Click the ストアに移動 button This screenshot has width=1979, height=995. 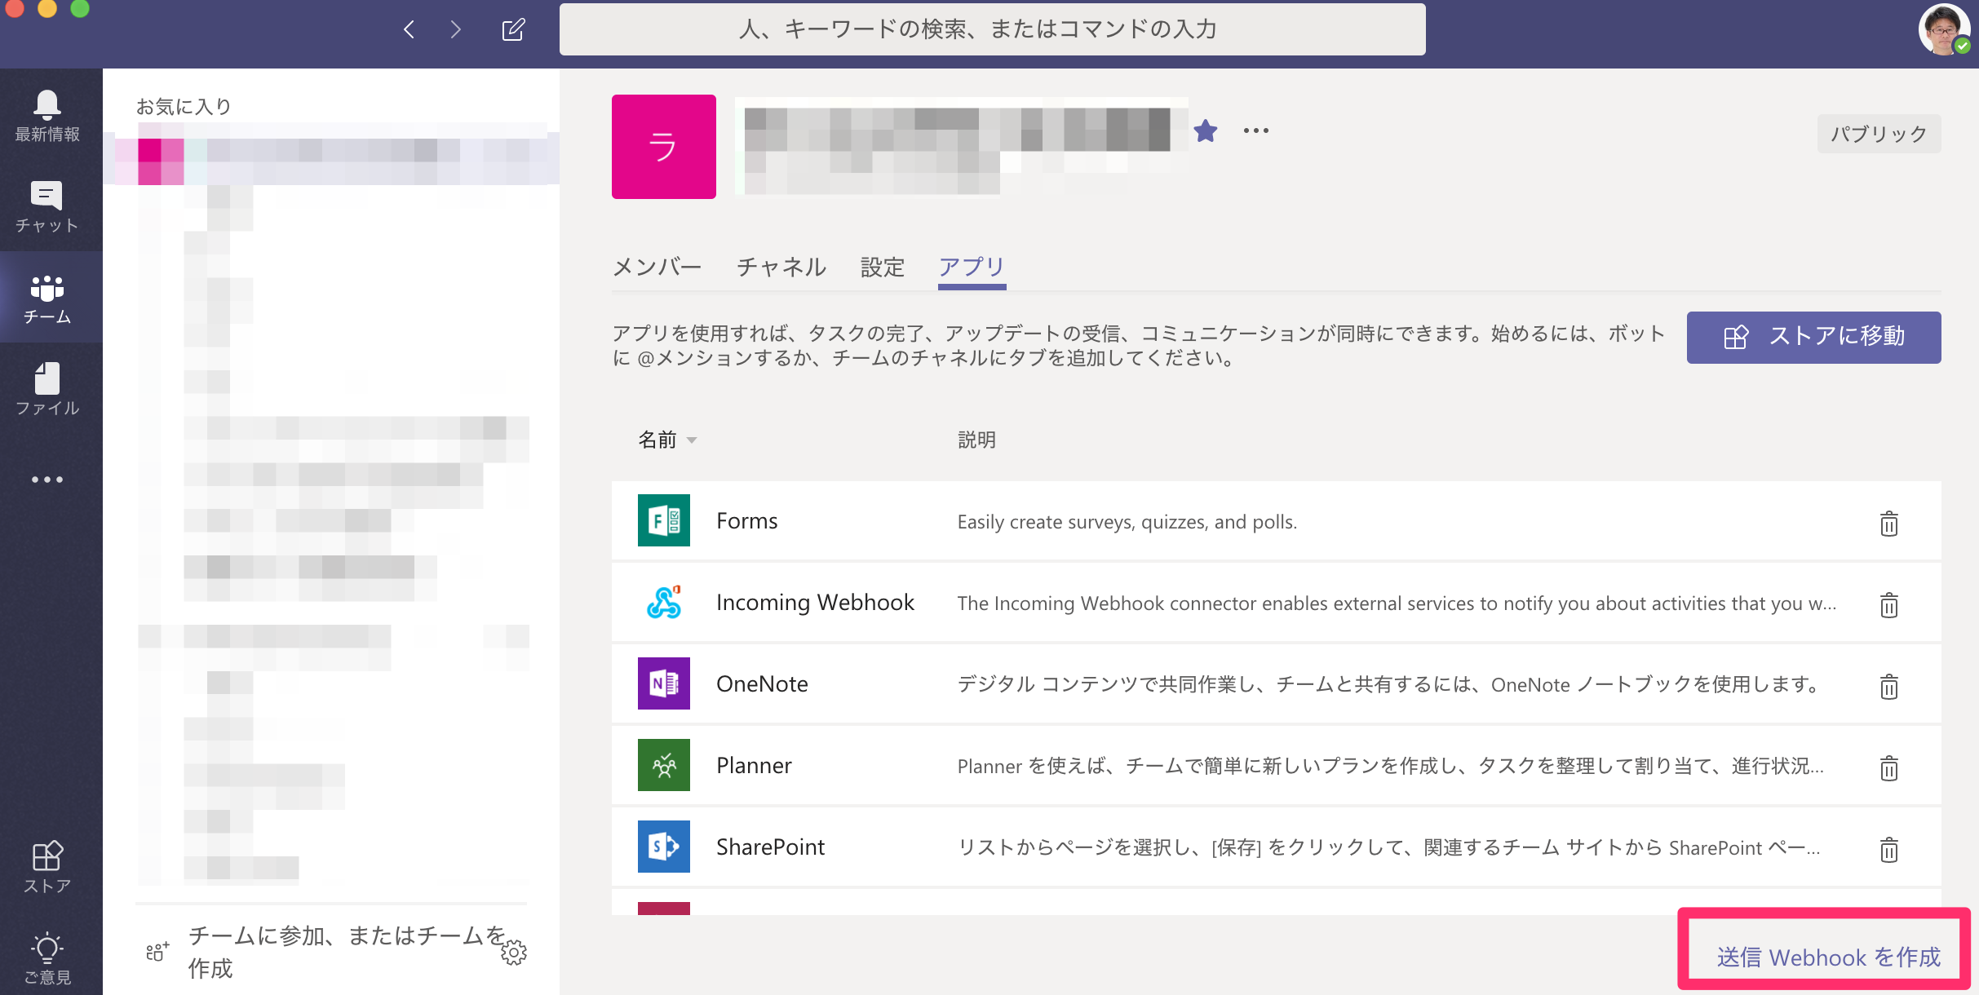(x=1814, y=337)
